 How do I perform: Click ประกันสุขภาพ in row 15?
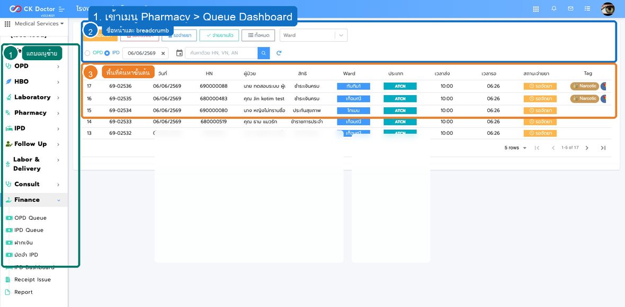point(307,110)
